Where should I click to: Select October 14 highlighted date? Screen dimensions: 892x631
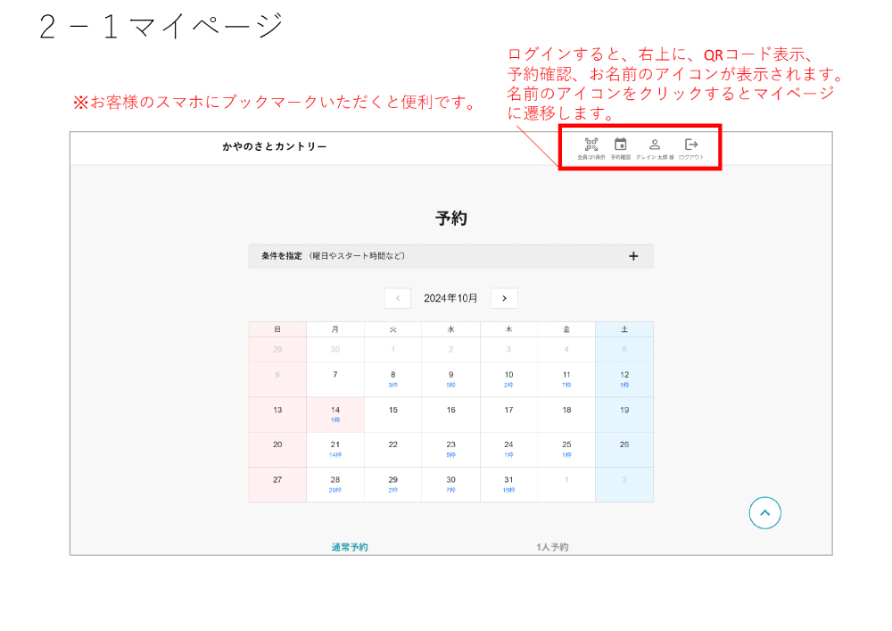335,413
